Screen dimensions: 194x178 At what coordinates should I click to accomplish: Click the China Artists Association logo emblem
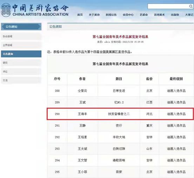click(x=6, y=10)
